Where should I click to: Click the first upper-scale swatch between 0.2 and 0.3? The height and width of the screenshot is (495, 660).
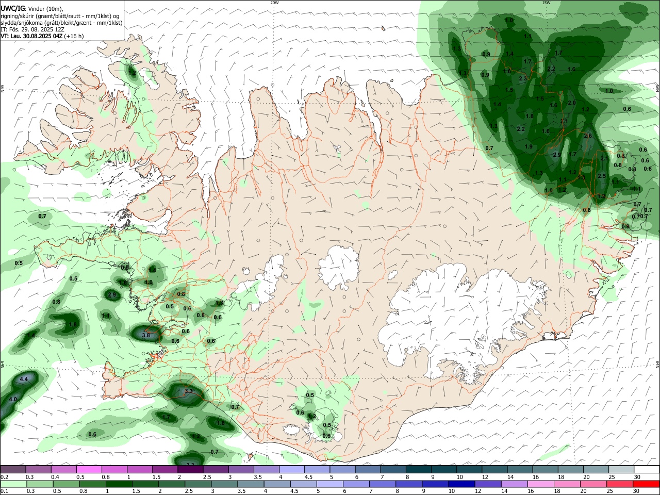click(x=13, y=470)
